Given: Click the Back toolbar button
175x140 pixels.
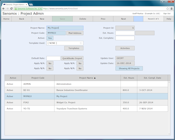Looking at the screenshot, I should pyautogui.click(x=22, y=19).
